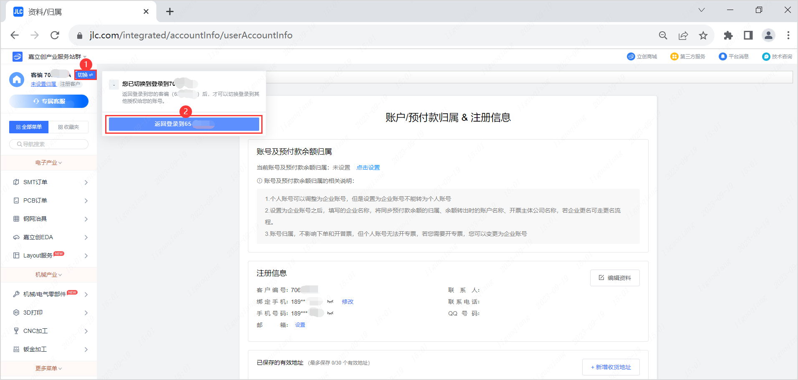This screenshot has height=380, width=798.
Task: Open 第三方服务 in the top bar
Action: pos(688,57)
